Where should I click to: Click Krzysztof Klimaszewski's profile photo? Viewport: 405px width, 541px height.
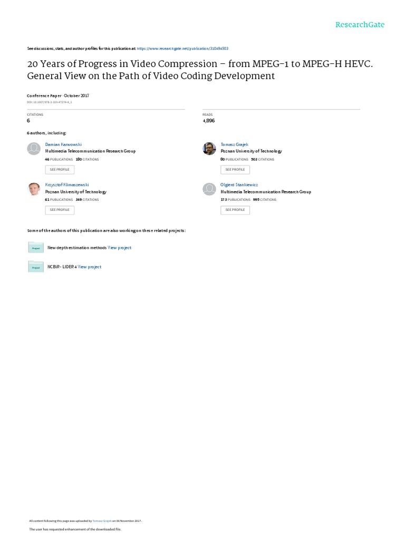33,189
